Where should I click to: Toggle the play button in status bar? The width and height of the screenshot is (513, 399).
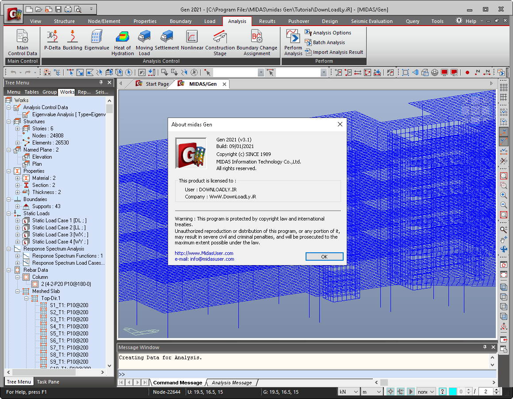[411, 391]
